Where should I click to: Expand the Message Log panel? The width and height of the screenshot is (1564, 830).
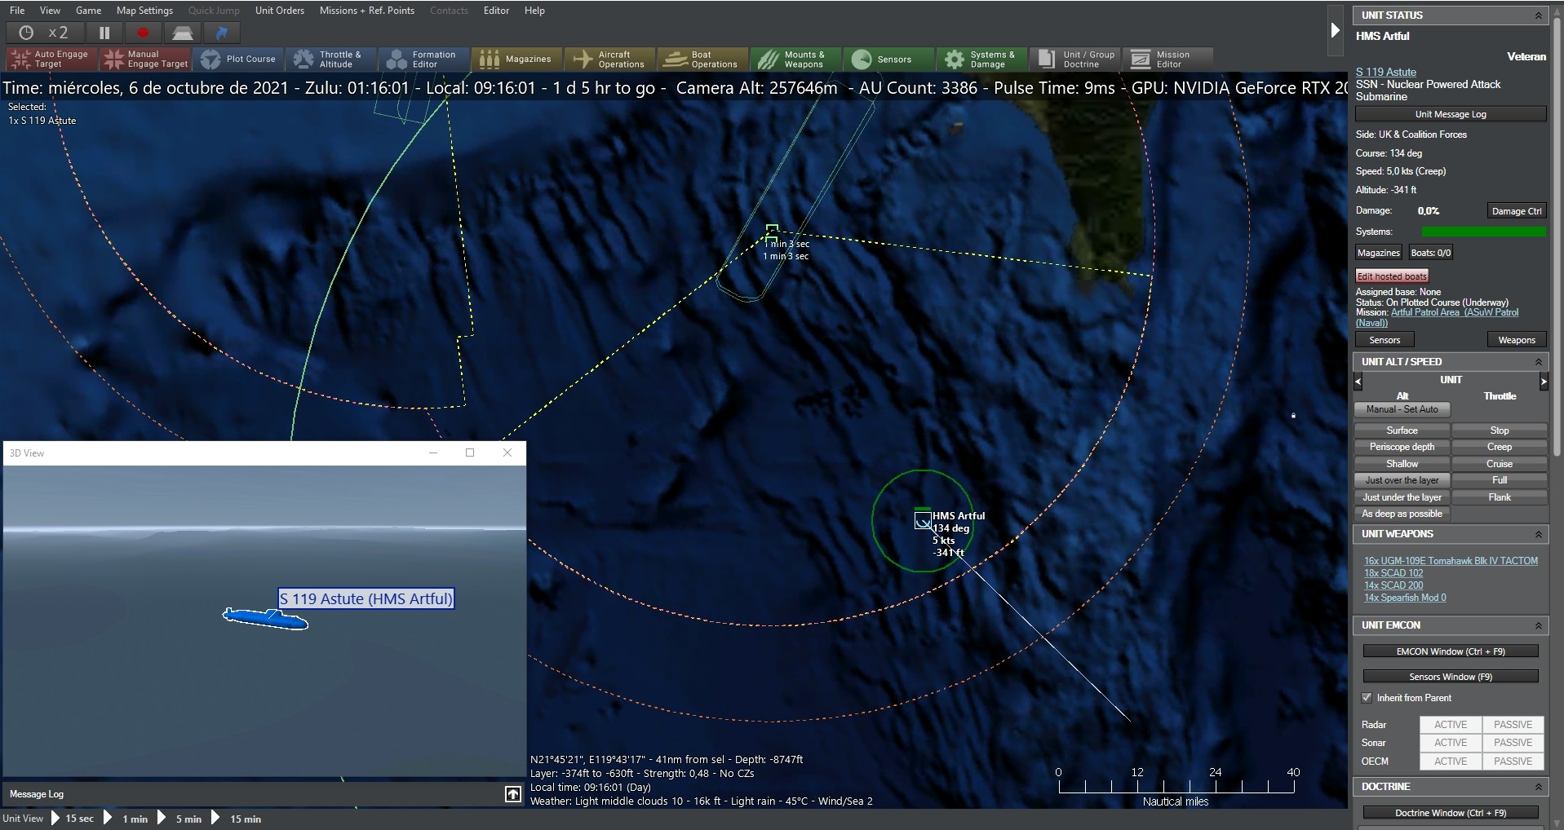512,793
